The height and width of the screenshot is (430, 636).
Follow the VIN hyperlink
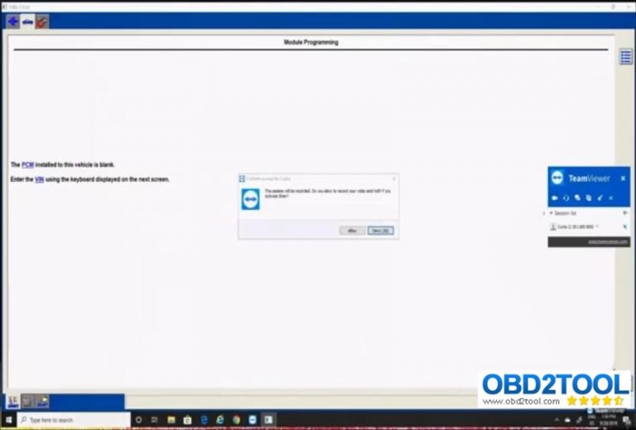tap(39, 179)
